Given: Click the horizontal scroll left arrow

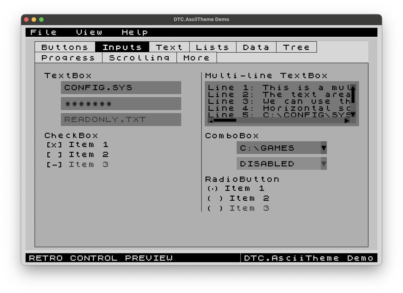Looking at the screenshot, I should pos(210,120).
